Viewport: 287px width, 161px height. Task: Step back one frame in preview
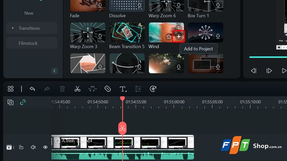[x=254, y=70]
